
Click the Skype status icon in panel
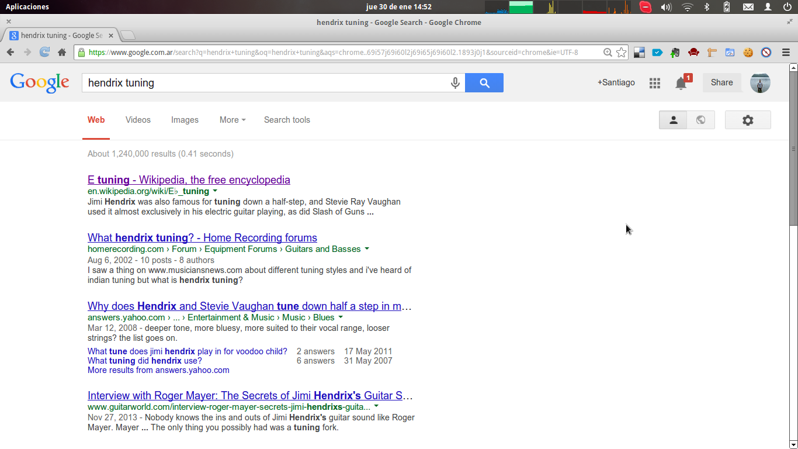[x=646, y=7]
